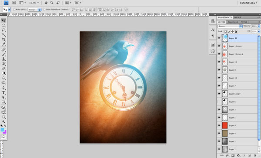Select the Eyedropper tool
The height and width of the screenshot is (158, 261).
point(3,44)
